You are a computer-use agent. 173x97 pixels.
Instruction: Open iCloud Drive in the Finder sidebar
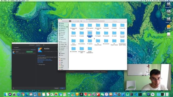63,27
